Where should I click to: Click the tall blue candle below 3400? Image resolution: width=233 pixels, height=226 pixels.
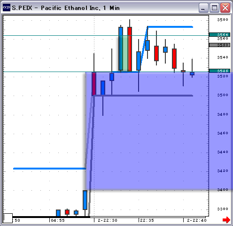click(x=85, y=200)
